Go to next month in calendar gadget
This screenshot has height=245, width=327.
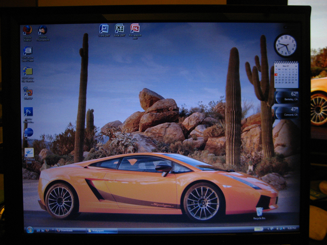pos(296,66)
